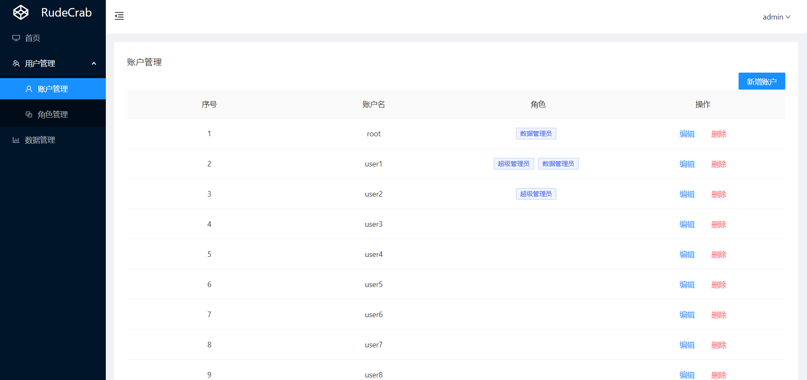Image resolution: width=807 pixels, height=380 pixels.
Task: Click the account name root
Action: 374,134
